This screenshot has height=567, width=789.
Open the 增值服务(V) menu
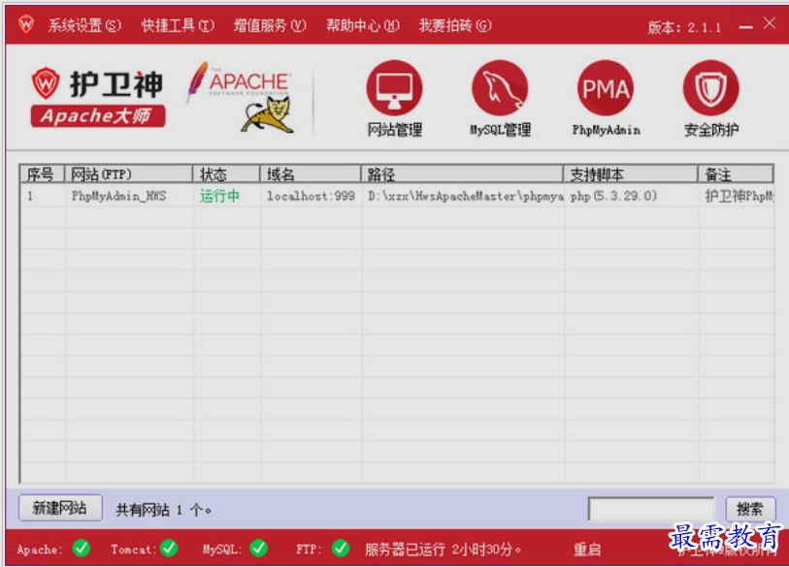[x=270, y=25]
